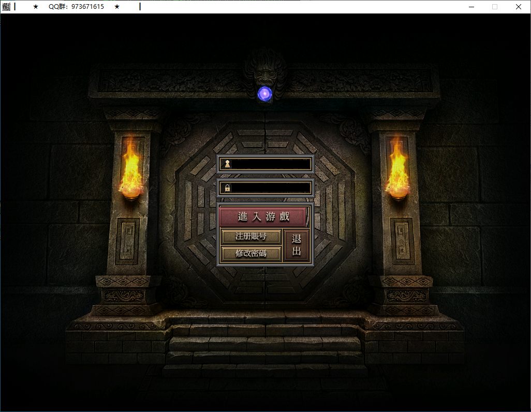Click the glowing purple orb above the door

click(265, 94)
